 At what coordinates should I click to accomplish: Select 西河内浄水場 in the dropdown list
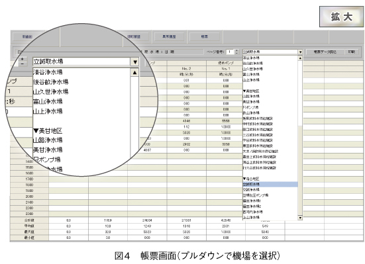[270, 212]
